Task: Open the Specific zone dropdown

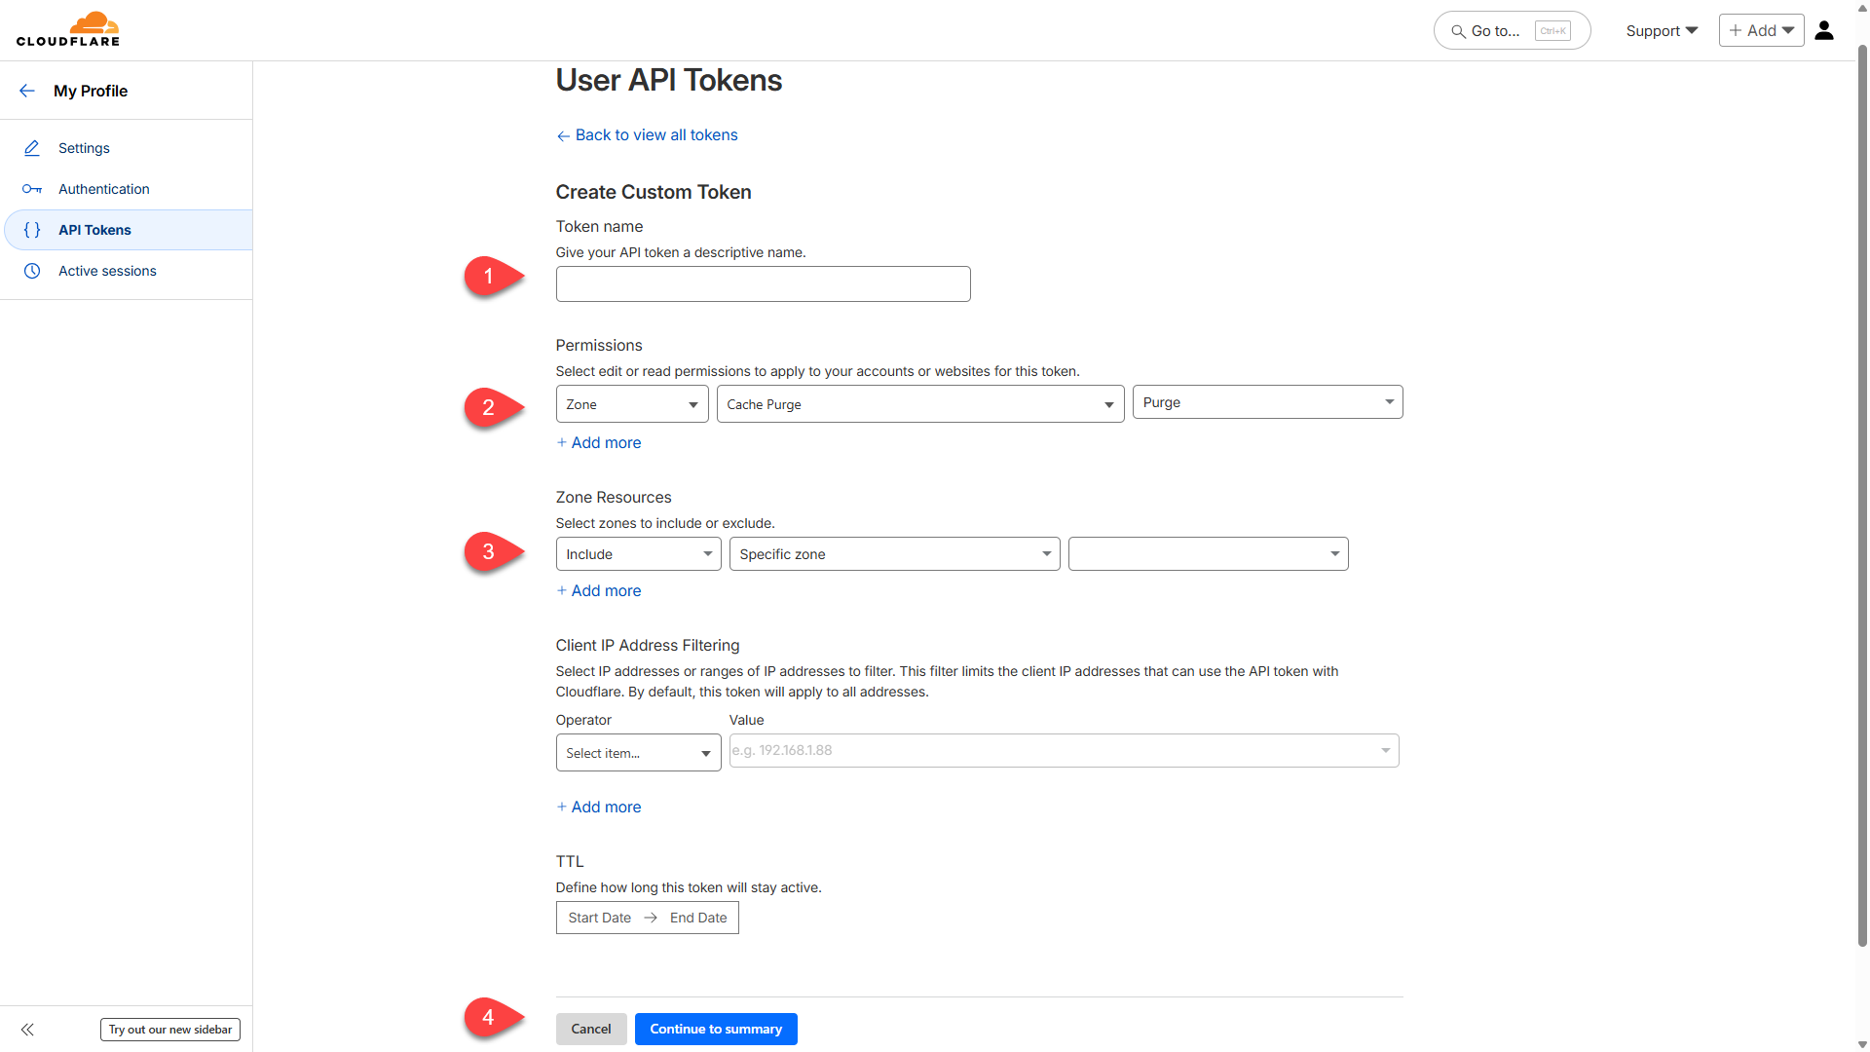Action: pos(894,554)
